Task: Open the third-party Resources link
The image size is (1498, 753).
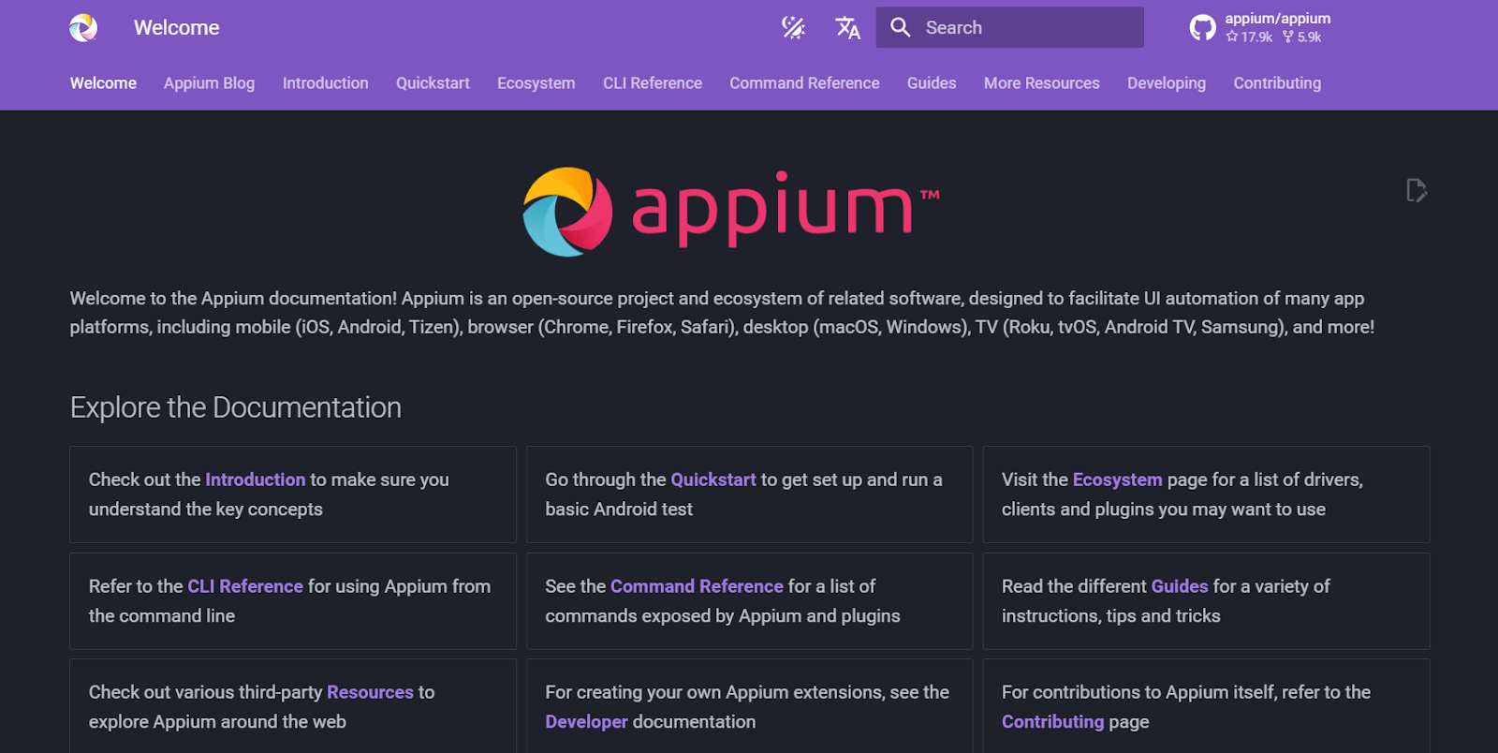Action: pyautogui.click(x=370, y=692)
